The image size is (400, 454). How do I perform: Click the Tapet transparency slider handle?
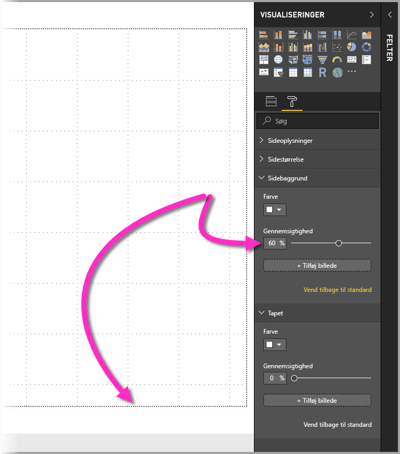click(294, 378)
